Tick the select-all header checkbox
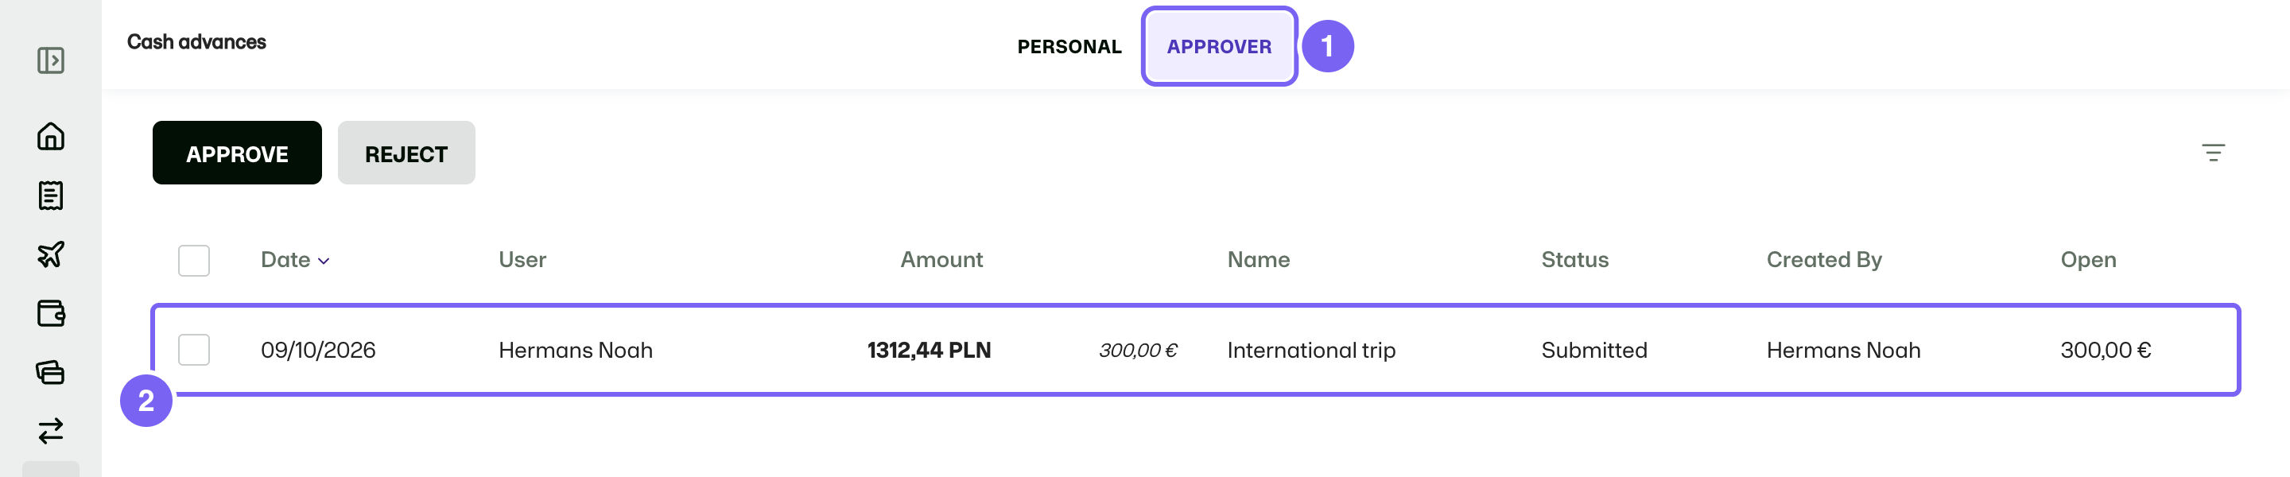2290x477 pixels. (194, 260)
